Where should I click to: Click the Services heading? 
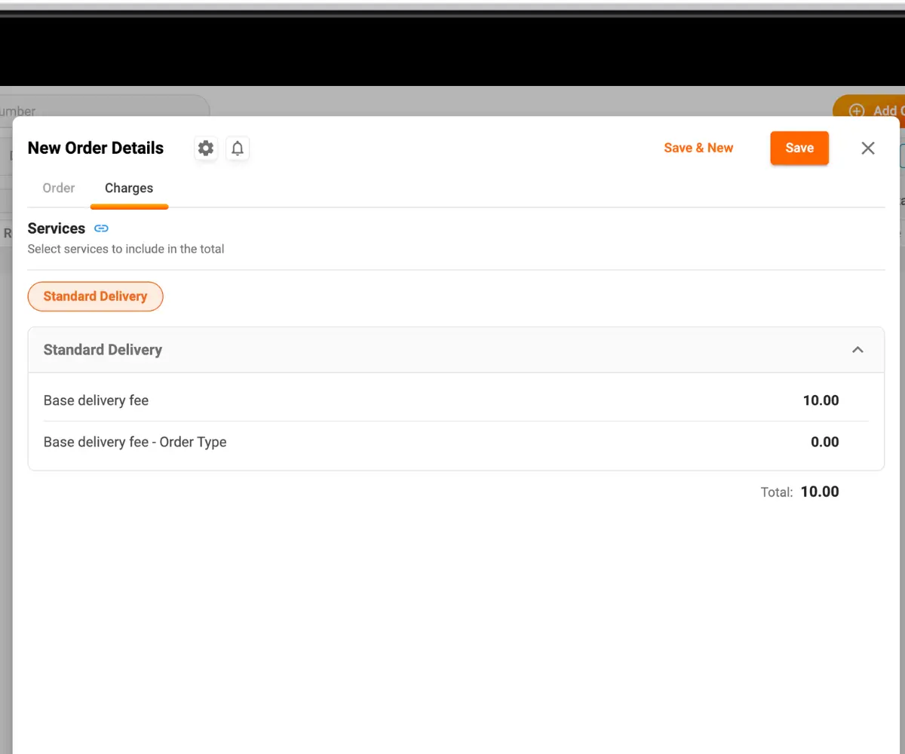(57, 228)
